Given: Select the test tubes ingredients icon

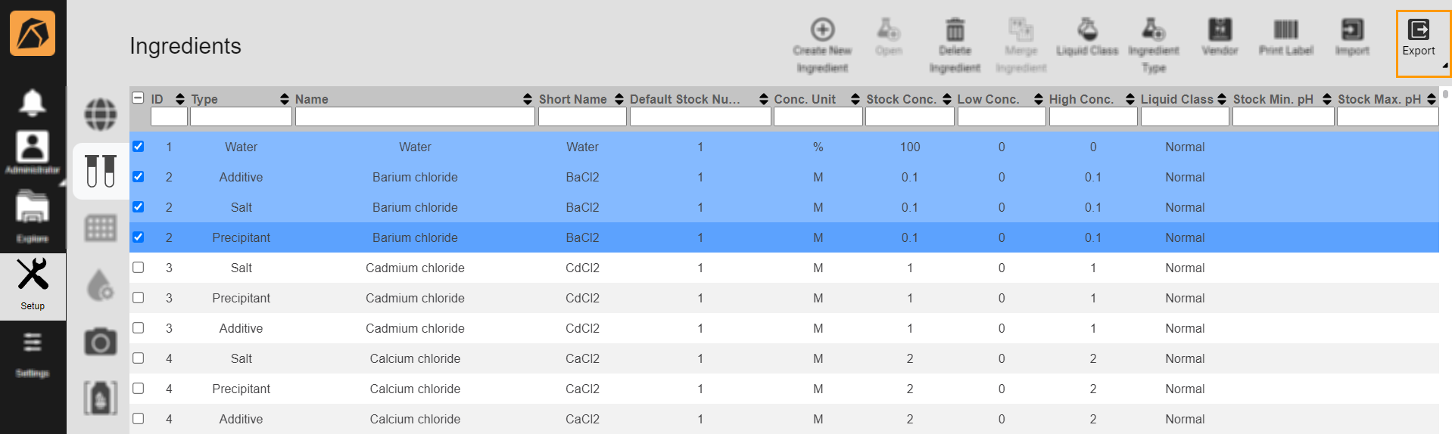Looking at the screenshot, I should (101, 171).
